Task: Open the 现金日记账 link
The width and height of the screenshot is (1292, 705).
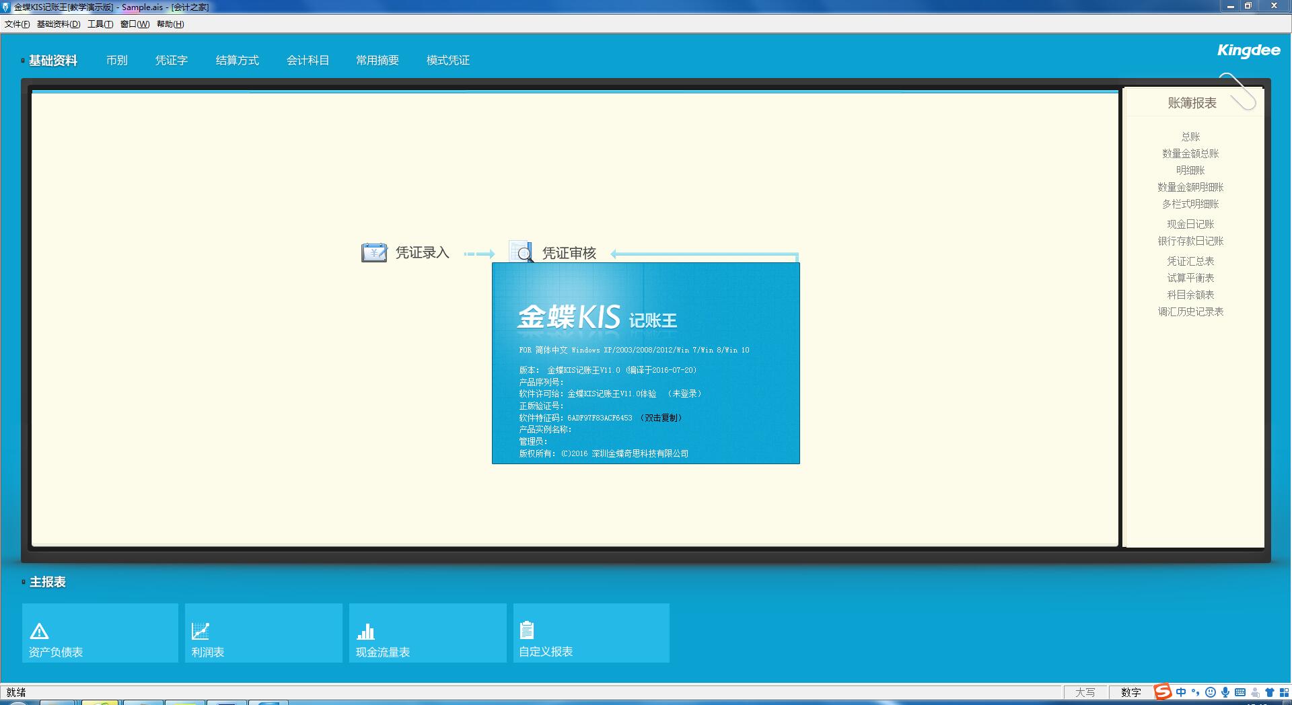Action: click(1191, 224)
